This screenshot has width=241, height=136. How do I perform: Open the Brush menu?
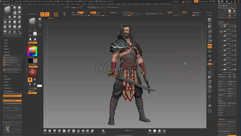click(x=35, y=4)
